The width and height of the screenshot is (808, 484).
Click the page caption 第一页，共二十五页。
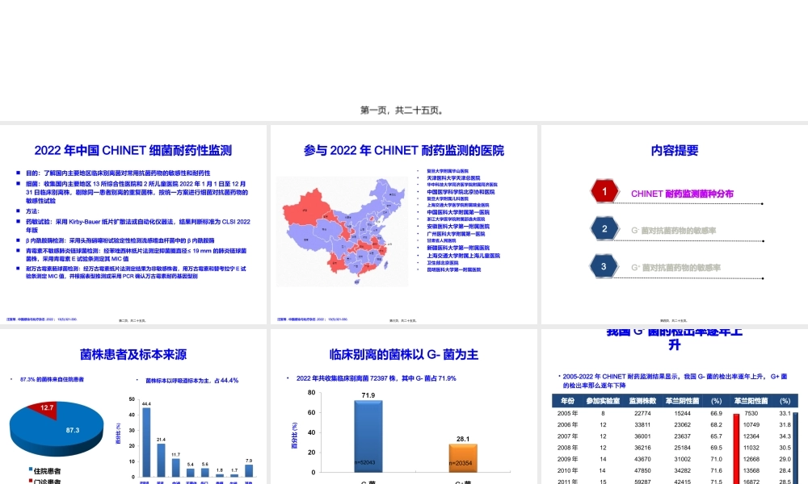[x=402, y=110]
